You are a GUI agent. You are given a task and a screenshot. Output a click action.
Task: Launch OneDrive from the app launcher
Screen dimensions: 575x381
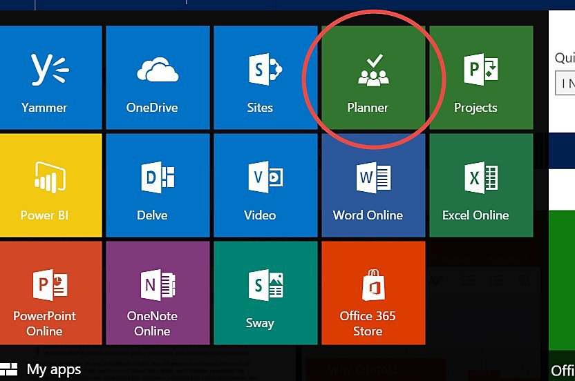(x=152, y=77)
